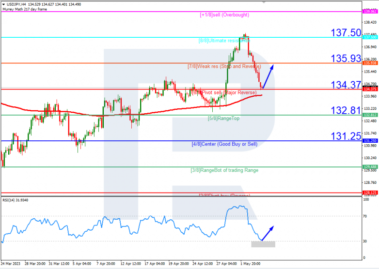The width and height of the screenshot is (379, 269).
Task: Click the 24 Apr 12:00 time axis label
Action: pos(203,264)
